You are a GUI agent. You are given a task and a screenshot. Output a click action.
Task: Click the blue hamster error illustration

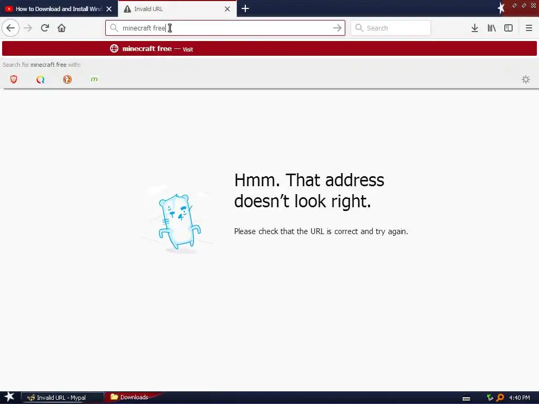(179, 221)
